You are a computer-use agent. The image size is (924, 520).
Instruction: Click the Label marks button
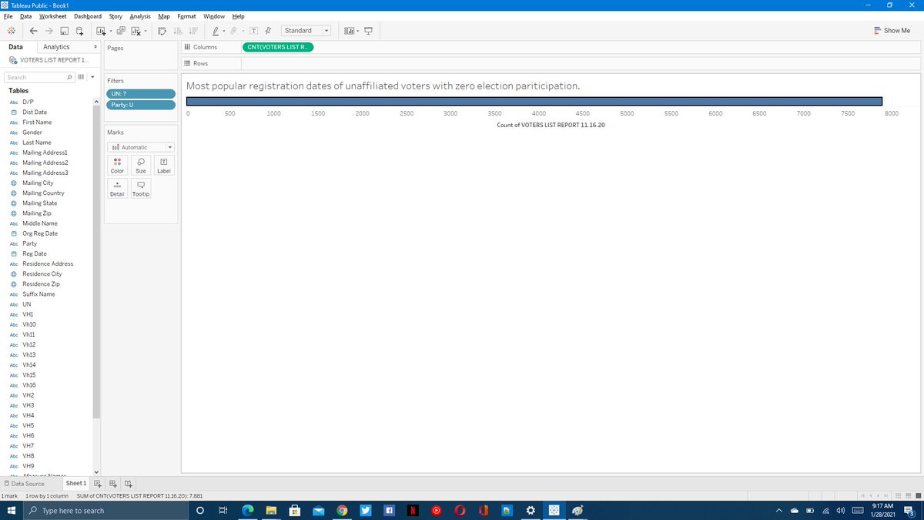coord(164,166)
